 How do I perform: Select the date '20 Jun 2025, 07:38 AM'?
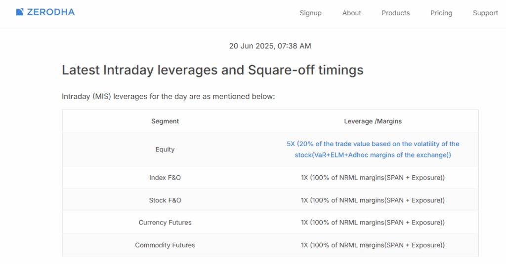(270, 46)
